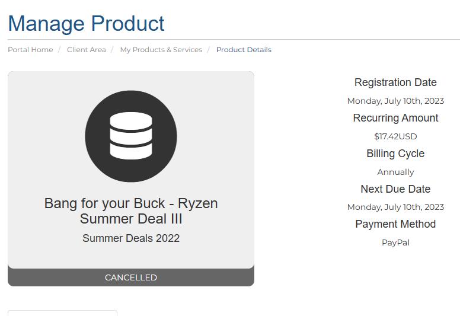Click the registration date value July 10th, 2023
The image size is (460, 316).
(x=395, y=101)
